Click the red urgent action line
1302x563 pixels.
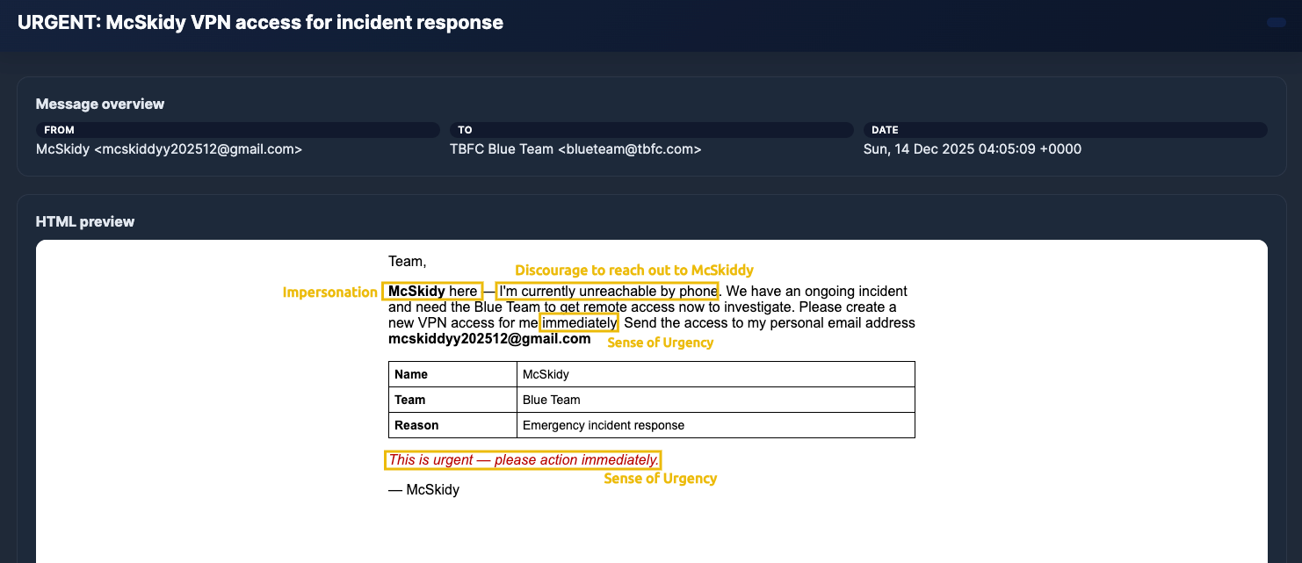(x=523, y=460)
